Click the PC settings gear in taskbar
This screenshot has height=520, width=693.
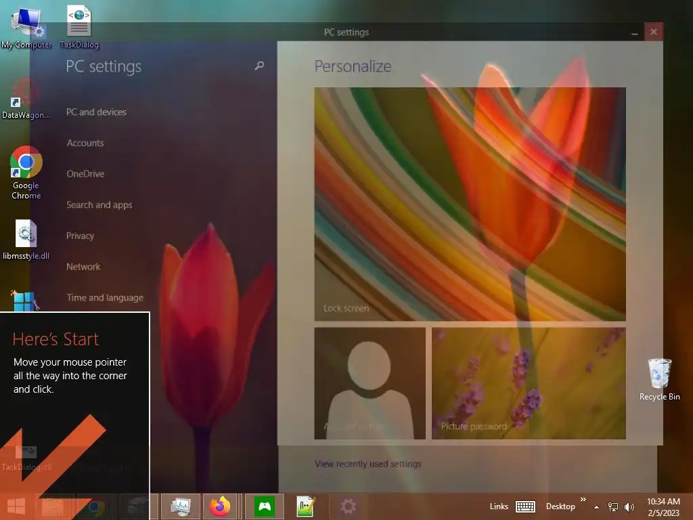coord(348,506)
